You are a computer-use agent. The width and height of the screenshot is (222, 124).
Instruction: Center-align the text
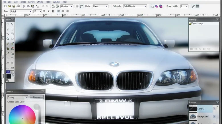(x=63, y=11)
